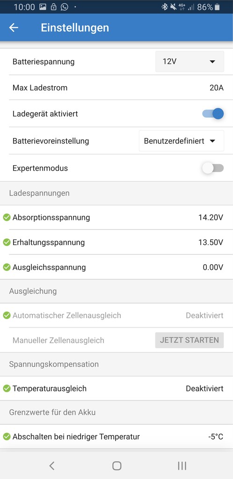Edit the 13.50V Erhaltungsspannung value

(x=211, y=243)
